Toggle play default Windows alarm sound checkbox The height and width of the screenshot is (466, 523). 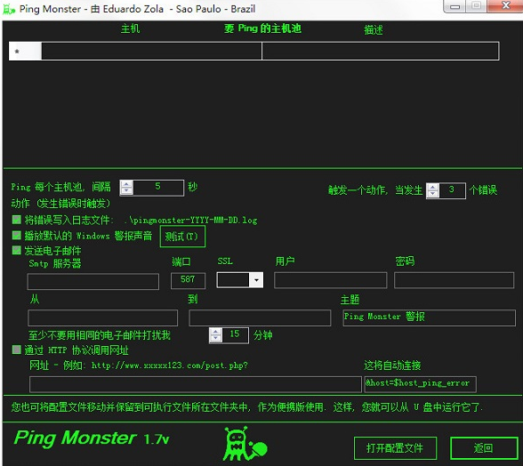[16, 236]
